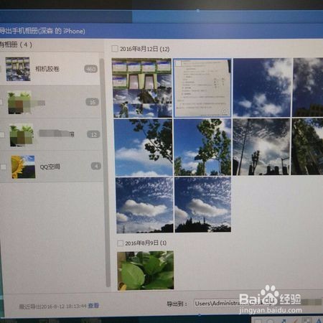Image resolution: width=323 pixels, height=323 pixels.
Task: Select the sky photo with tree branches at upper right
Action: click(144, 147)
